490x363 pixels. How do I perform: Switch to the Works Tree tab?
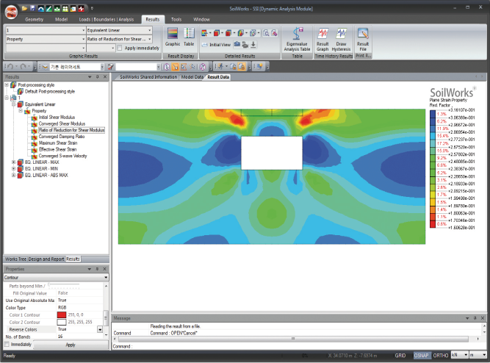[x=15, y=259]
